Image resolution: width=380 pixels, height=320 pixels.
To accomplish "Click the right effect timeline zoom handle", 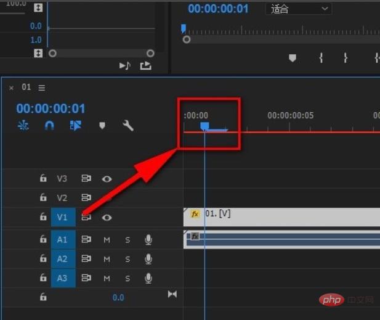I will click(150, 53).
